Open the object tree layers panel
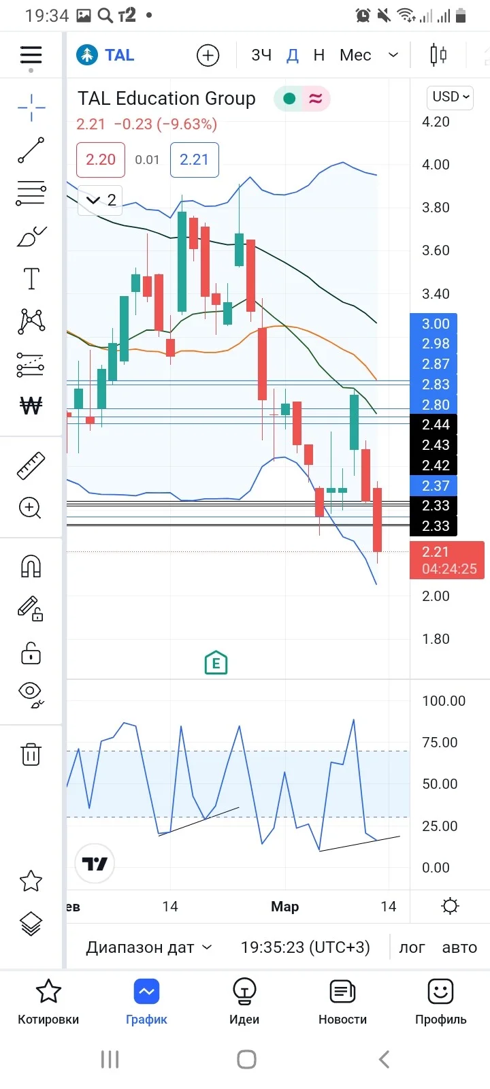Viewport: 490px width, 1089px height. coord(31,924)
